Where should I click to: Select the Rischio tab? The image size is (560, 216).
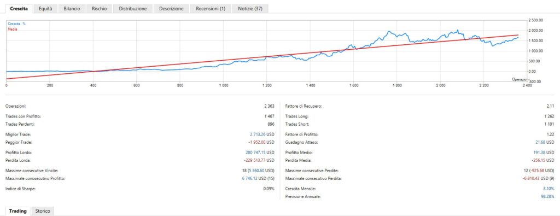tap(99, 9)
